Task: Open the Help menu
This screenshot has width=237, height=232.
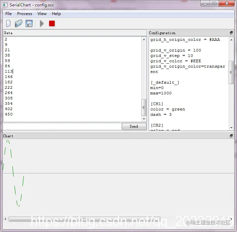Action: [x=56, y=14]
